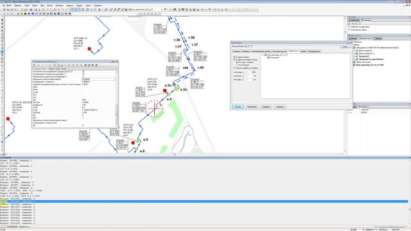Screen dimensions: 411x231
Task: Open the Файл menu
Action: (8, 5)
